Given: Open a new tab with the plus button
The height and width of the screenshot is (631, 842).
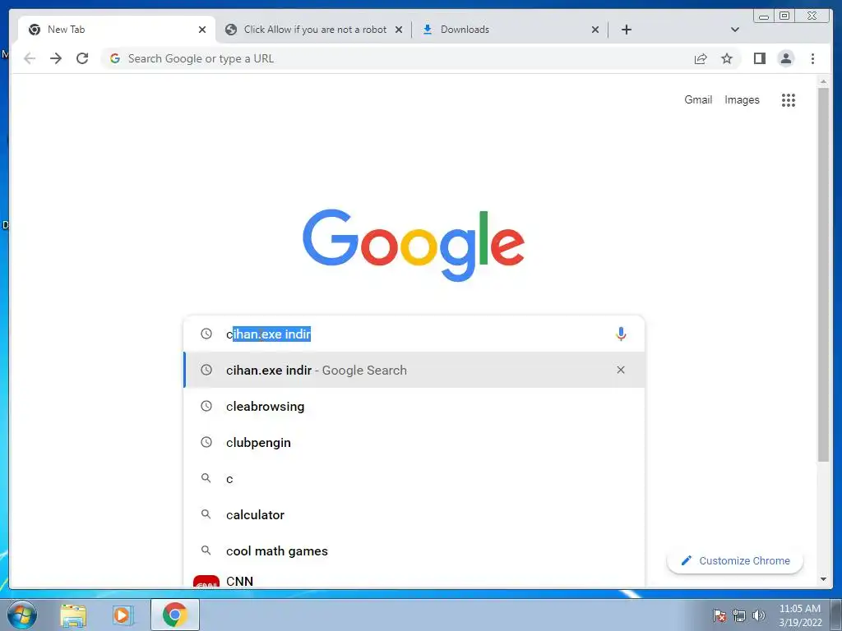Looking at the screenshot, I should (626, 30).
